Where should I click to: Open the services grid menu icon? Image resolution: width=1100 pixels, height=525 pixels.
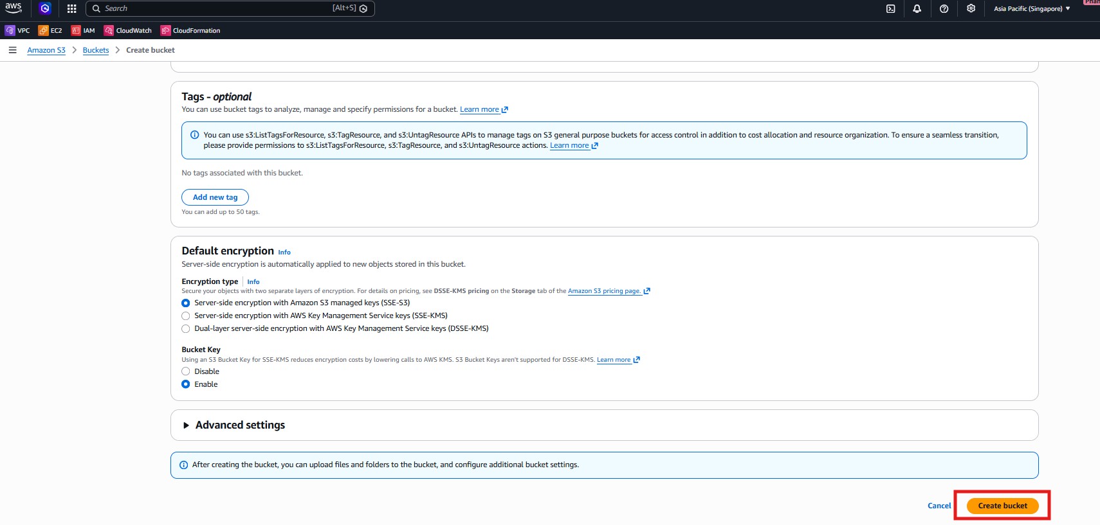pos(71,8)
